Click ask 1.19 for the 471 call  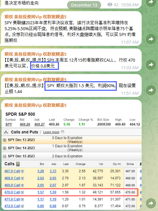(53, 199)
